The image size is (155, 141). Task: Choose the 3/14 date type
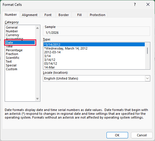tap(94, 56)
